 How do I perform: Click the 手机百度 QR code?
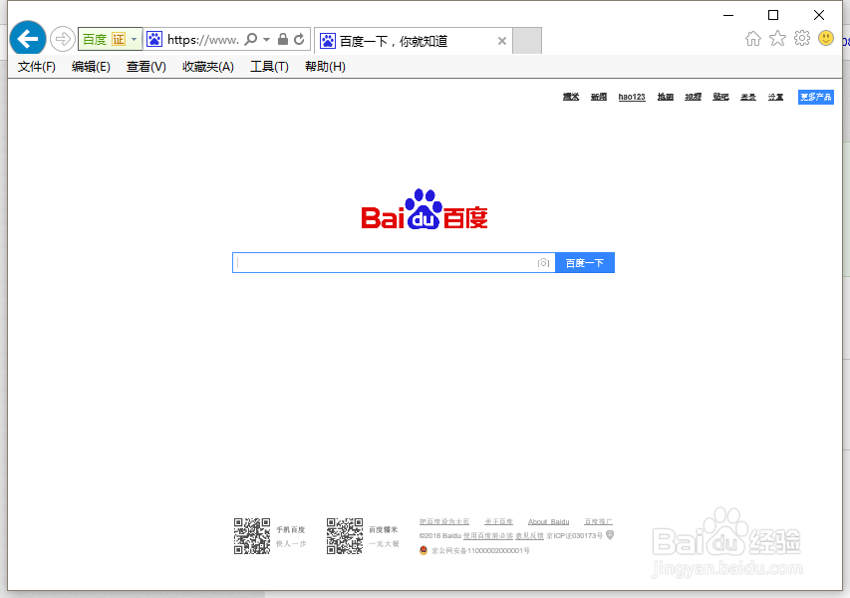coord(252,535)
